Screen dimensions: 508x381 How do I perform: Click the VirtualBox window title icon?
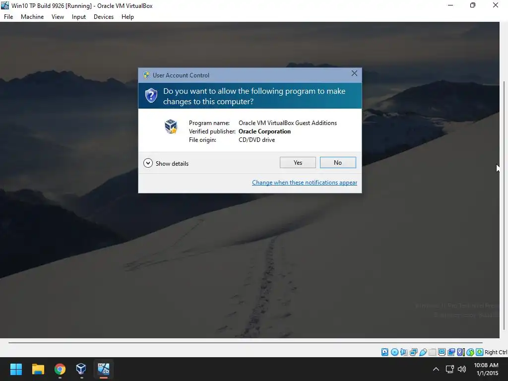(5, 5)
